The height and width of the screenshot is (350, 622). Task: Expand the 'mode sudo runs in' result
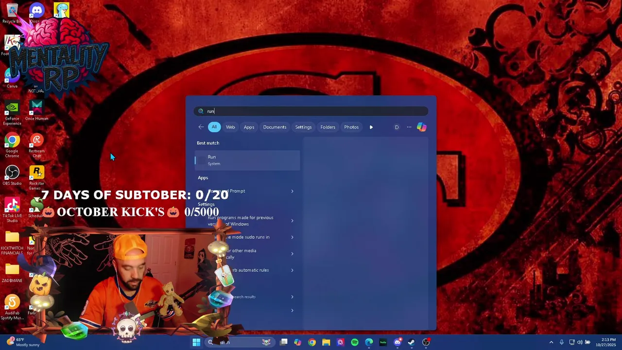point(292,237)
